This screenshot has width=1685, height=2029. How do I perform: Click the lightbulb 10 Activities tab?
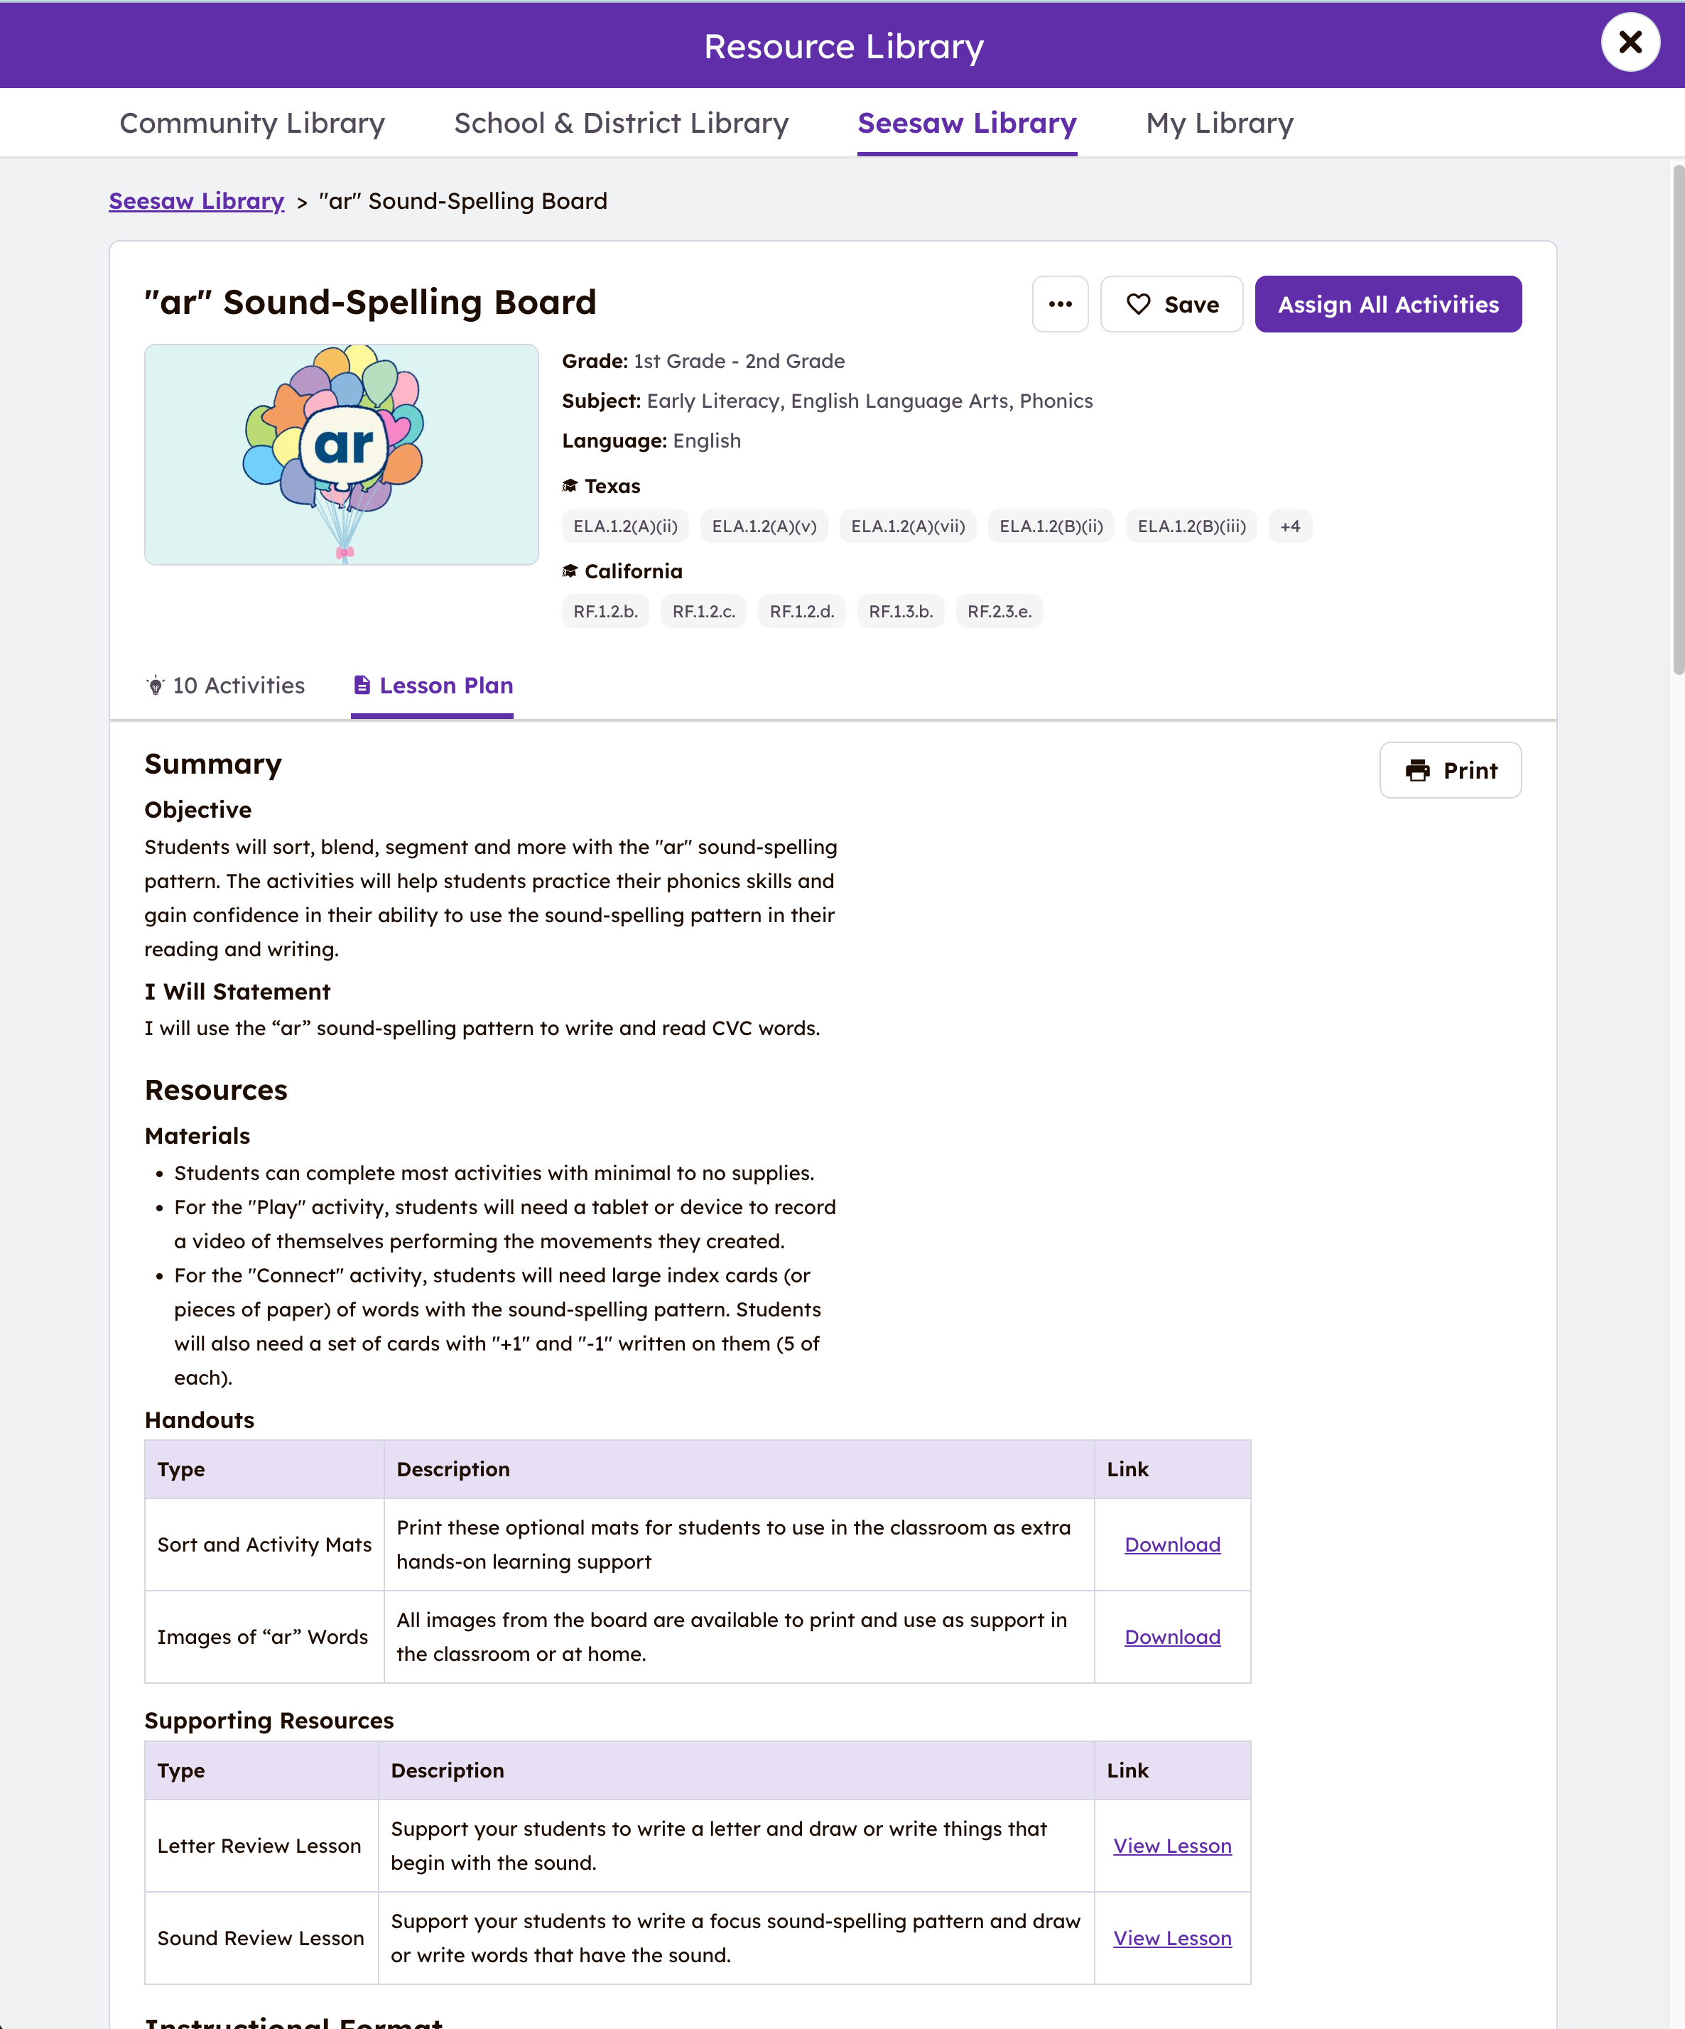[x=225, y=685]
